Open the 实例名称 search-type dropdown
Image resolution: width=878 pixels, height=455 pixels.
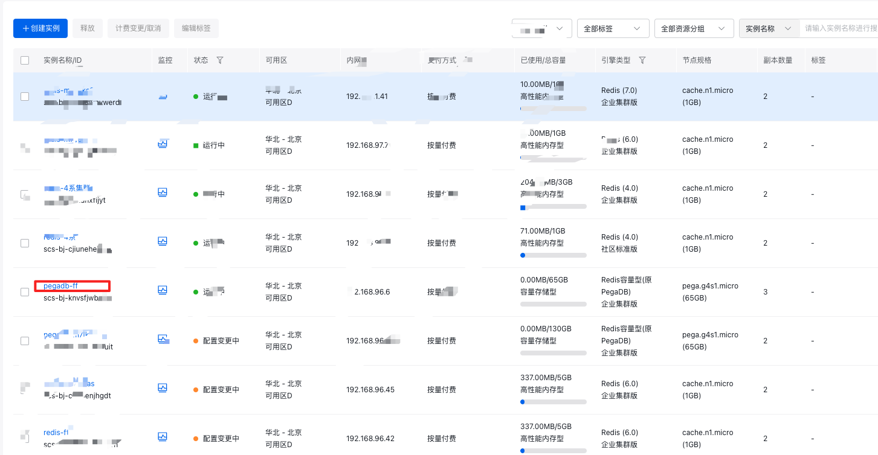[769, 28]
